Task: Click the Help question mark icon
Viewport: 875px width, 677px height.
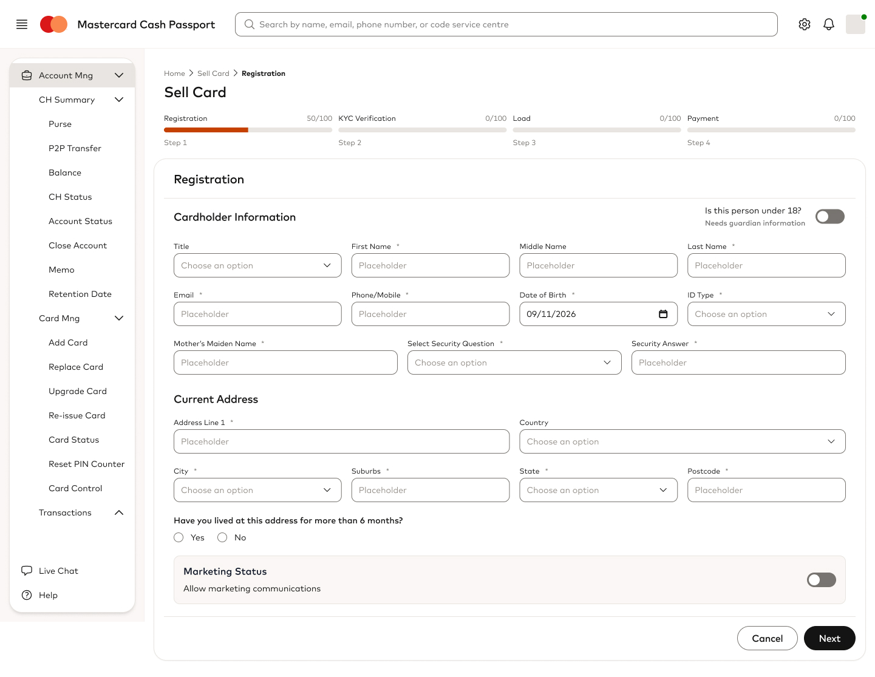Action: 27,595
